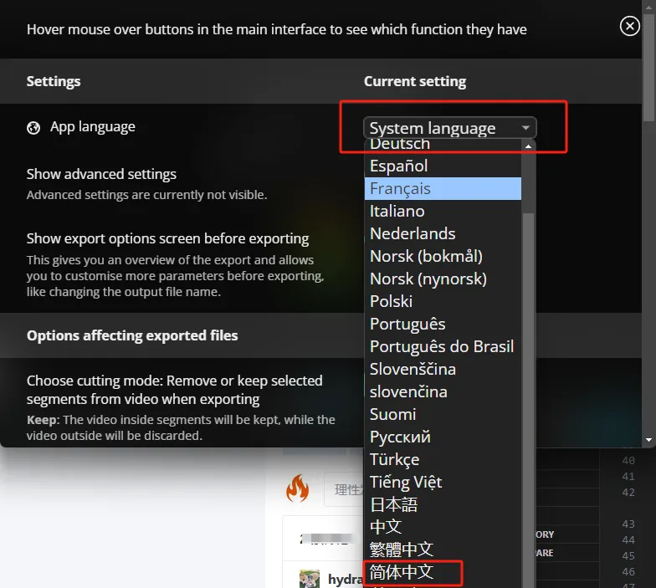Image resolution: width=656 pixels, height=588 pixels.
Task: Click the flame icon below the dialog
Action: pos(298,488)
